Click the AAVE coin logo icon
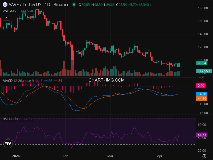213x160 pixels. [x=5, y=5]
